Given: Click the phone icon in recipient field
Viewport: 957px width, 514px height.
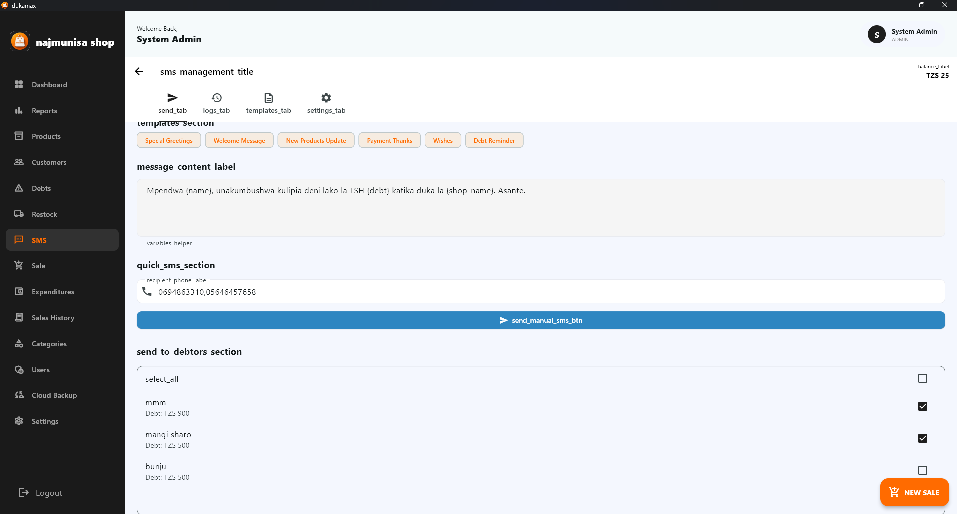Looking at the screenshot, I should (147, 291).
